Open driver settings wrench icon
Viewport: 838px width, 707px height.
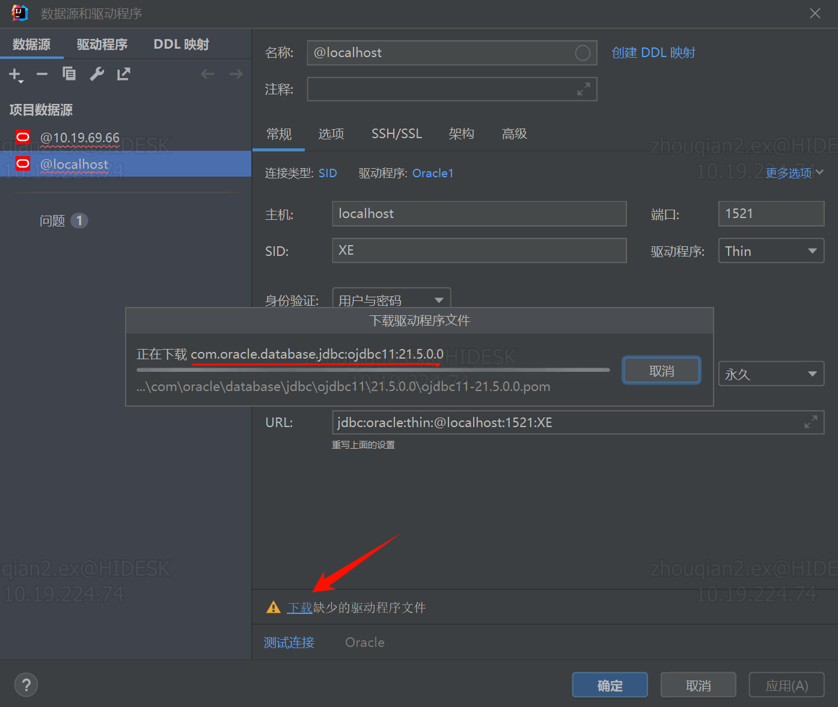(97, 74)
